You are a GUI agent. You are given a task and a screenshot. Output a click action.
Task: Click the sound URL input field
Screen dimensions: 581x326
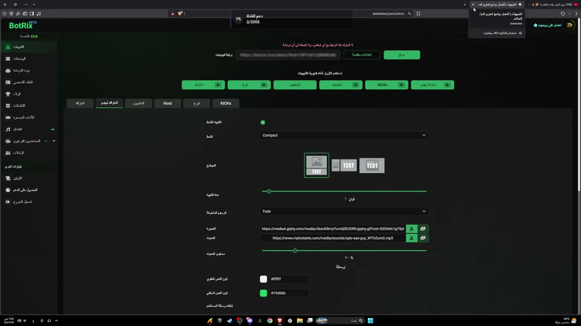[x=333, y=238]
